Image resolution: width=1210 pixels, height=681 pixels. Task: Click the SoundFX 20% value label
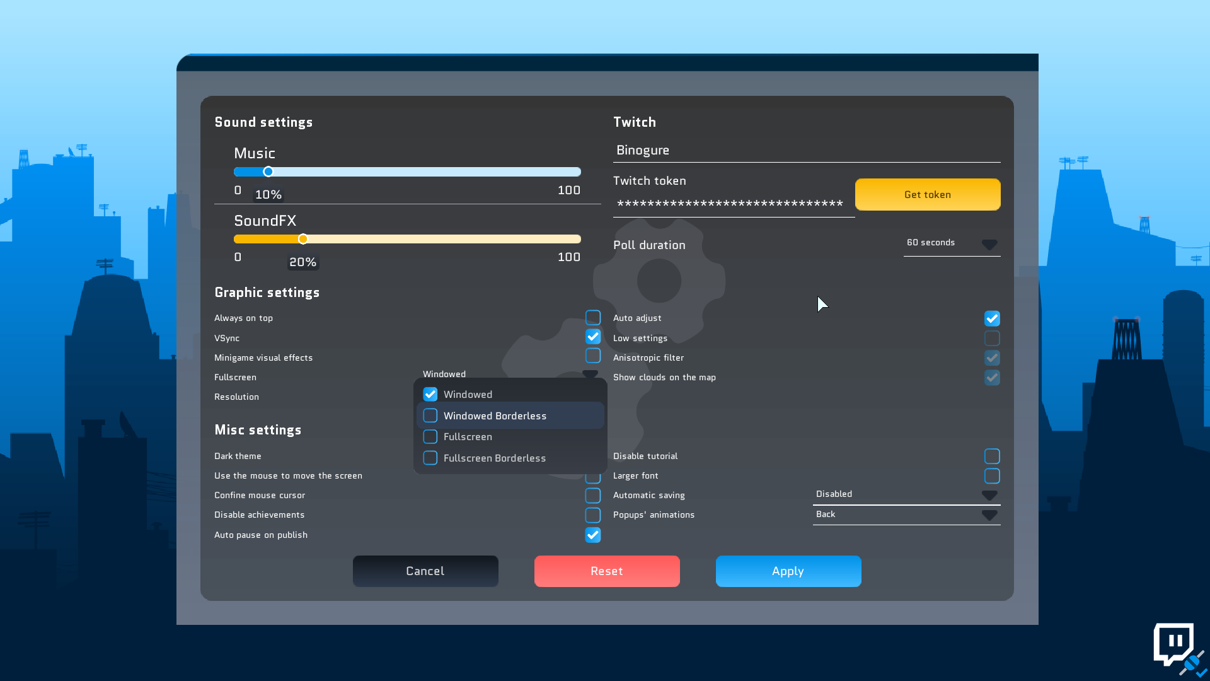click(x=303, y=262)
